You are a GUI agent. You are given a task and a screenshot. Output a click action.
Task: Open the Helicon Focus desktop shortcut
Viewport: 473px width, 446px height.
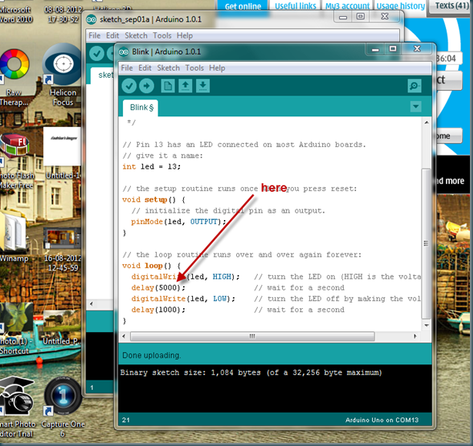[x=63, y=75]
